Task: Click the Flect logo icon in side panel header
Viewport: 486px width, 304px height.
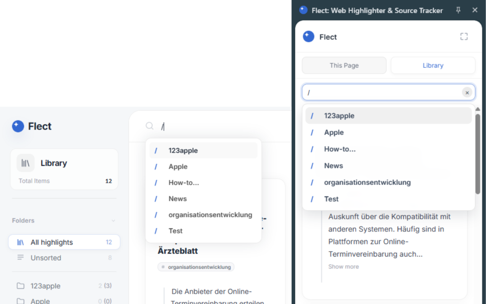Action: coord(308,37)
